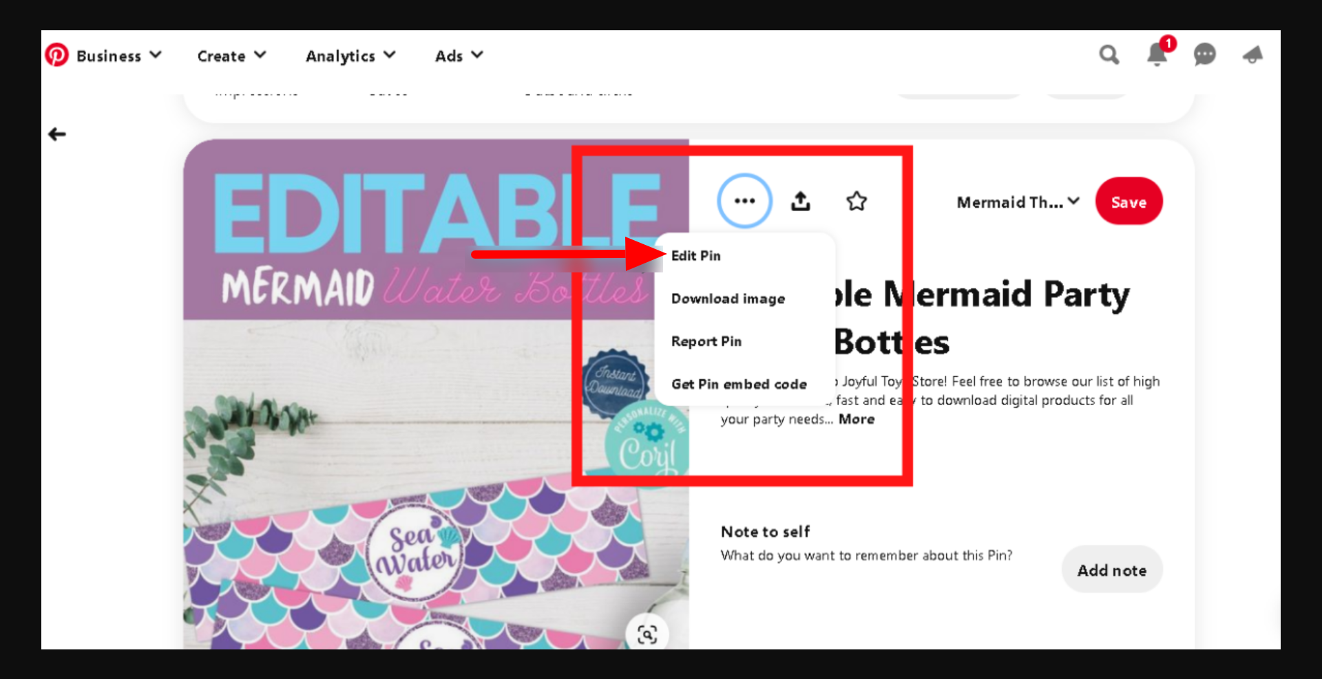Image resolution: width=1322 pixels, height=679 pixels.
Task: Expand the Business dropdown menu
Action: [118, 56]
